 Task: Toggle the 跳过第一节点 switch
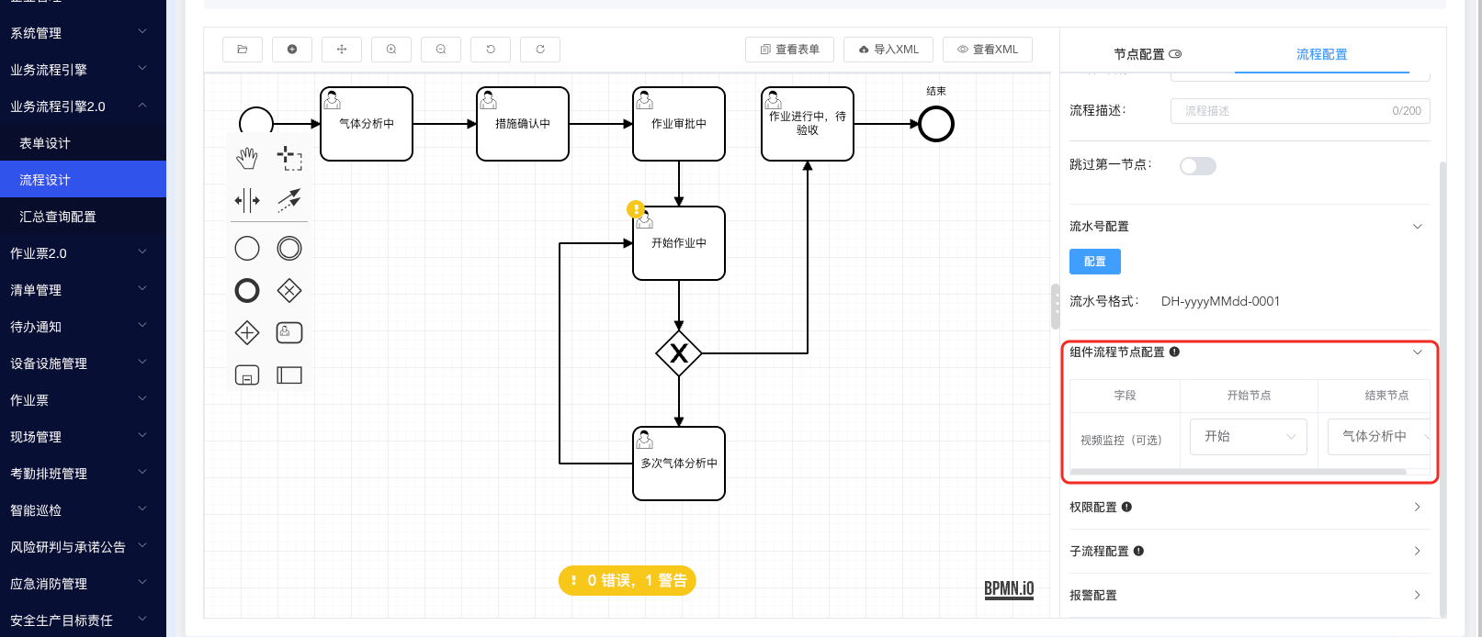click(1198, 166)
